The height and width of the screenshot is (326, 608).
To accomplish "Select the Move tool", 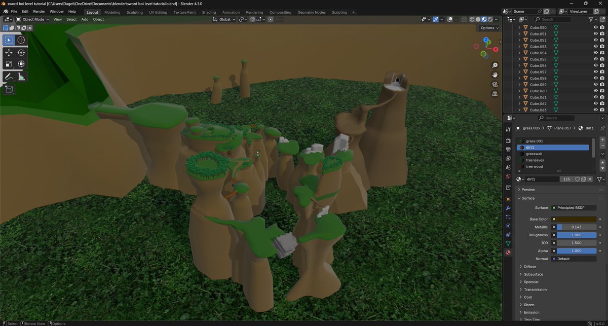I will 9,53.
